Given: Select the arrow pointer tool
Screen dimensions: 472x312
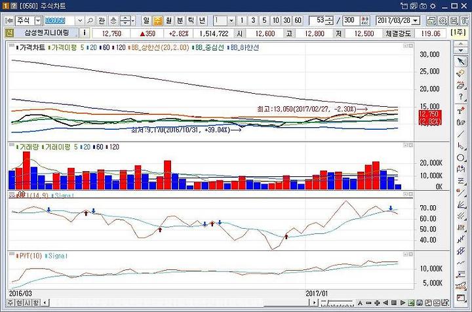Looking at the screenshot, I should (x=461, y=62).
